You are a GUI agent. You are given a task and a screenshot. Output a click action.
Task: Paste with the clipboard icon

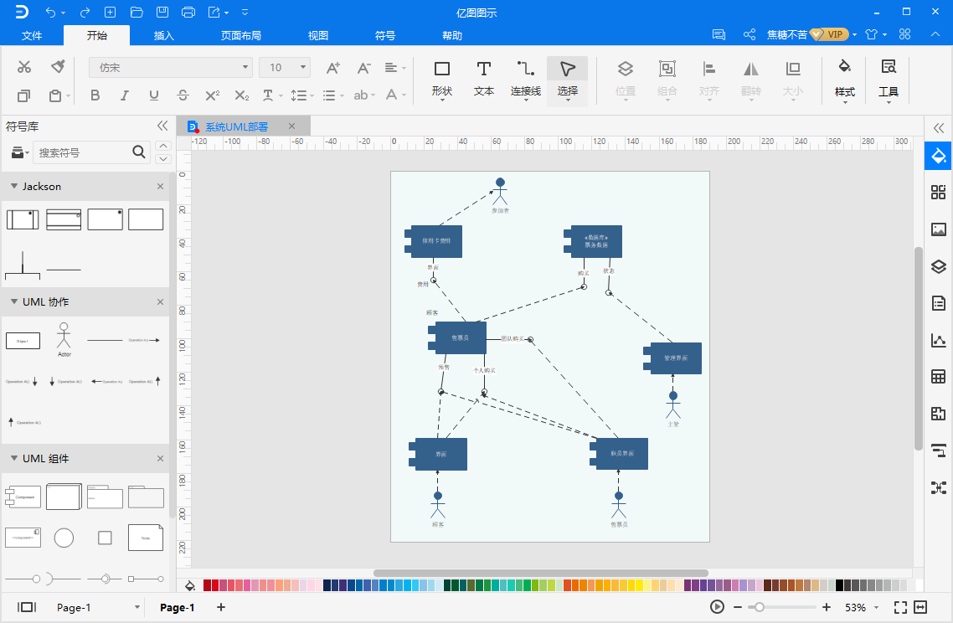point(55,95)
